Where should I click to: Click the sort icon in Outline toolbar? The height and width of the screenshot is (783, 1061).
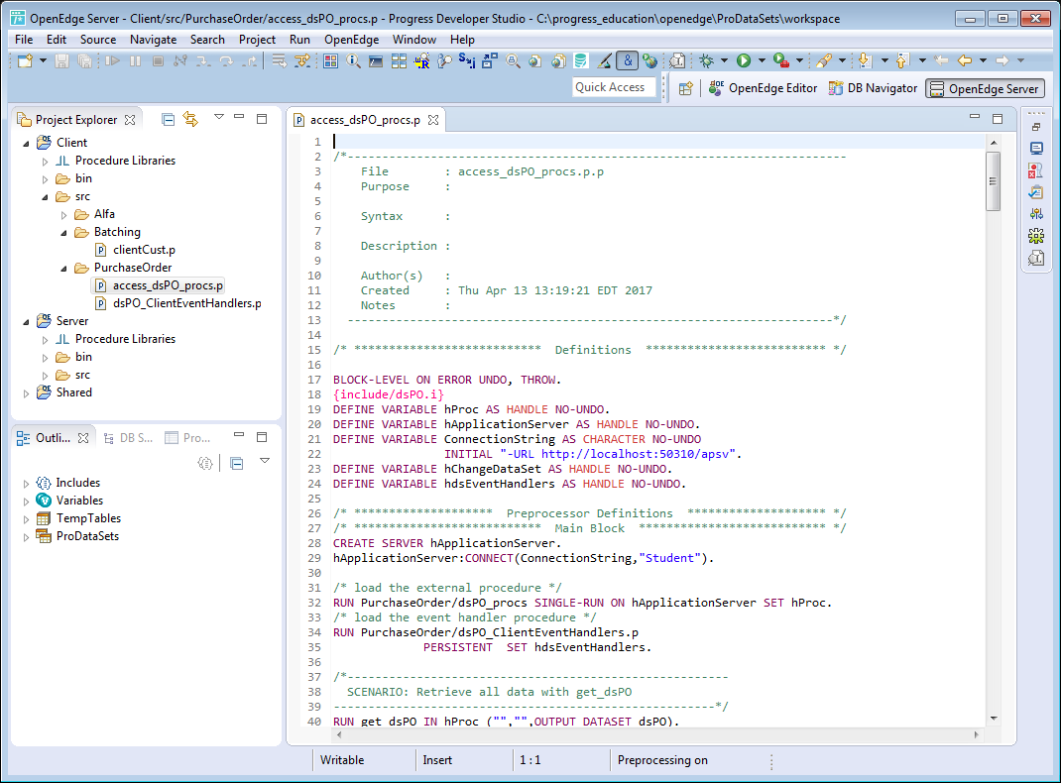[205, 463]
